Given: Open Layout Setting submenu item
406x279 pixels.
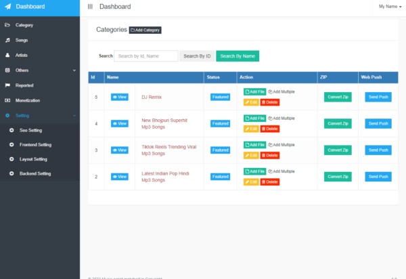Looking at the screenshot, I should [40, 159].
